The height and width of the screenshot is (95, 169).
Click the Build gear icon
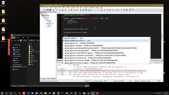75,10
